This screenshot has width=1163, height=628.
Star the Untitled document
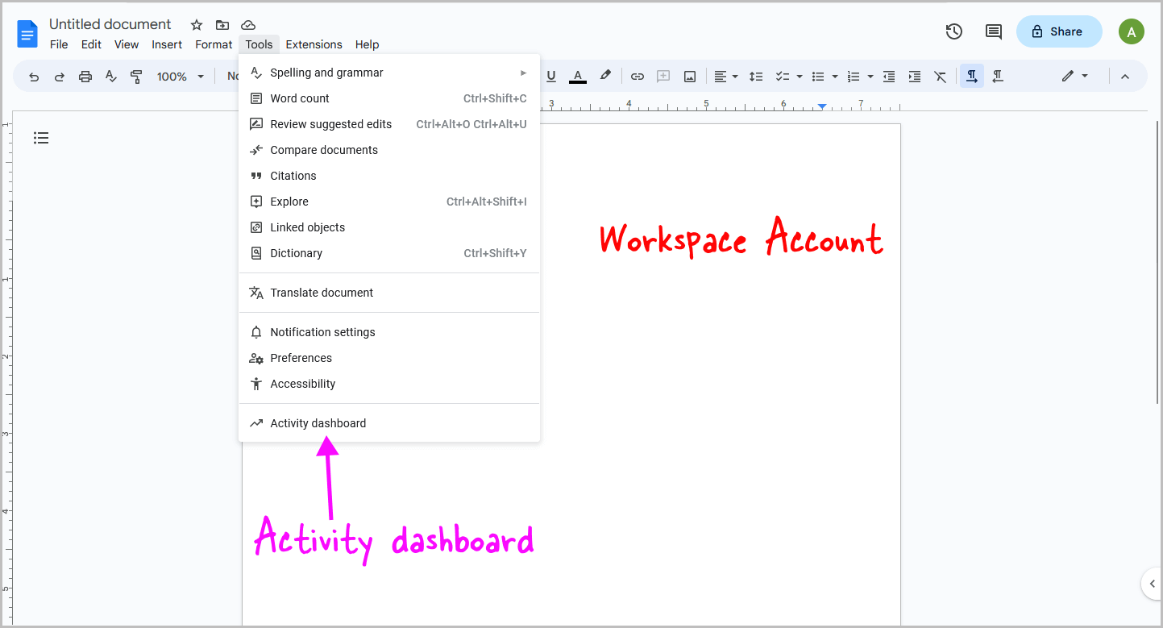[196, 25]
